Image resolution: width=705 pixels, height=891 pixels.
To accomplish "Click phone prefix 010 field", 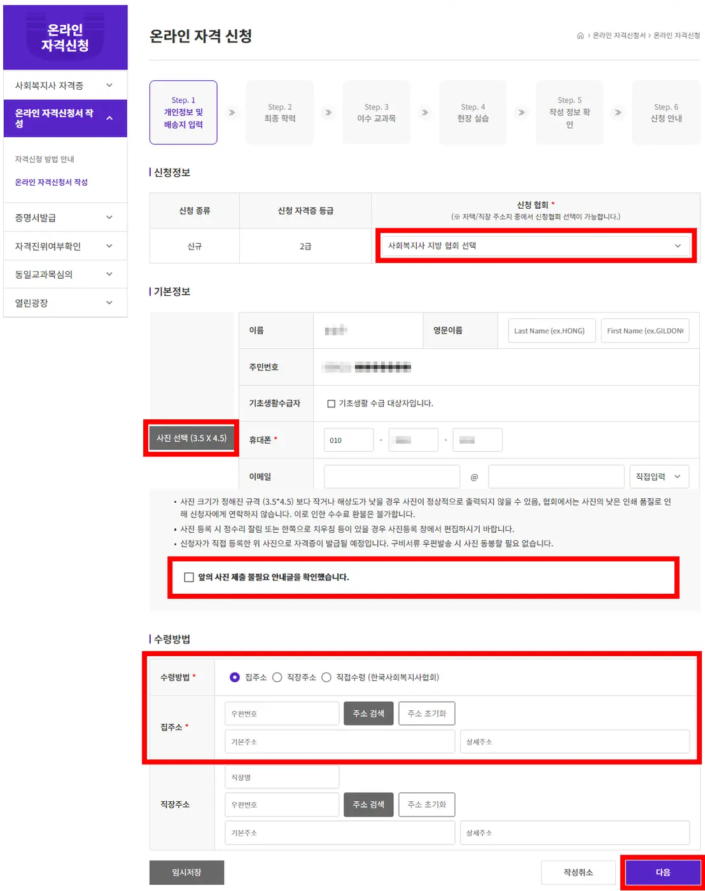I will coord(349,440).
